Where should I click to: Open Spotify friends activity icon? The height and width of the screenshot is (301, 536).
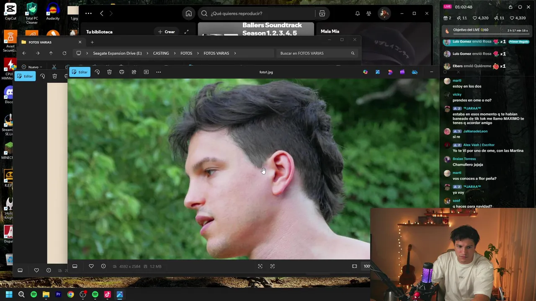click(x=369, y=13)
